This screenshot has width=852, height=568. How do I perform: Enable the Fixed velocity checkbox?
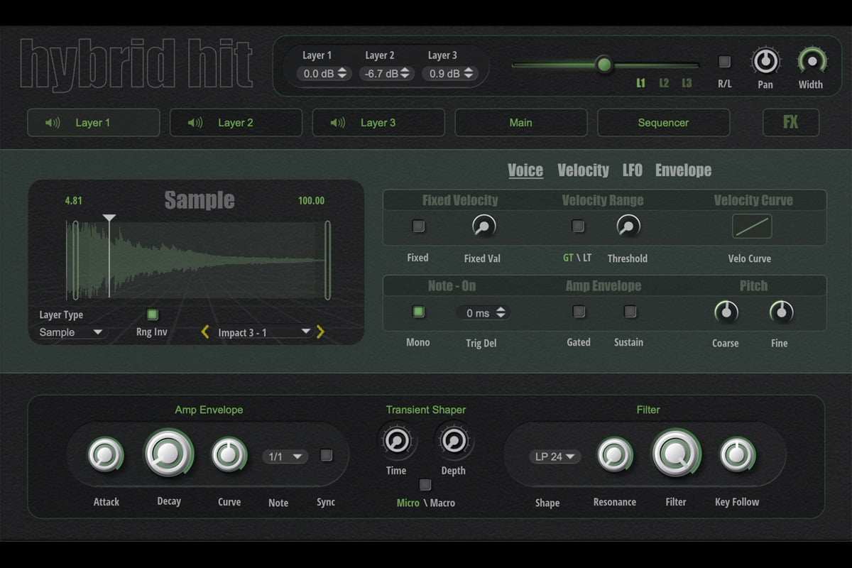click(419, 226)
